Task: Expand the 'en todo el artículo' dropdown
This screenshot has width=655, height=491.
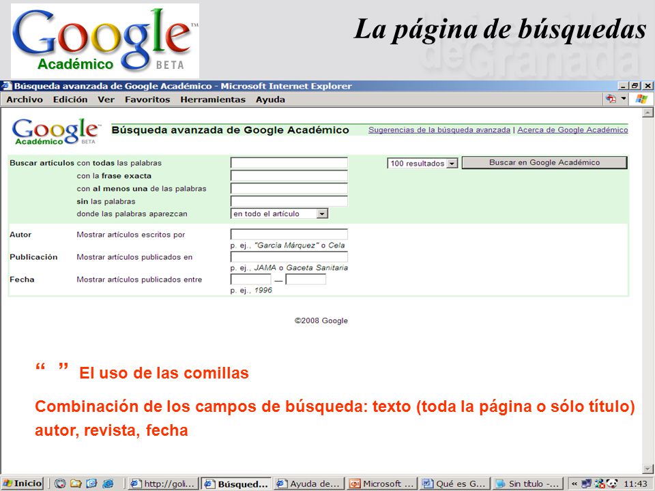Action: (321, 213)
